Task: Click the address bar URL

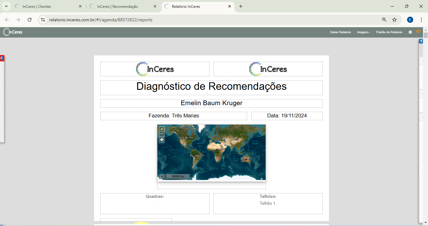Action: coord(101,20)
